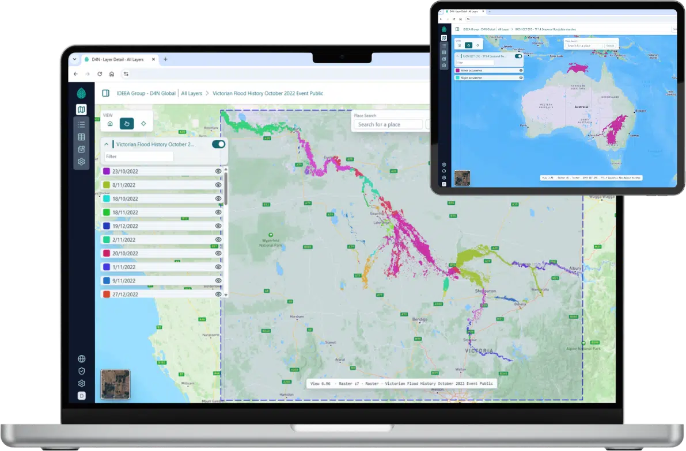Open site settings icon in laptop address bar
686x451 pixels.
tap(126, 74)
